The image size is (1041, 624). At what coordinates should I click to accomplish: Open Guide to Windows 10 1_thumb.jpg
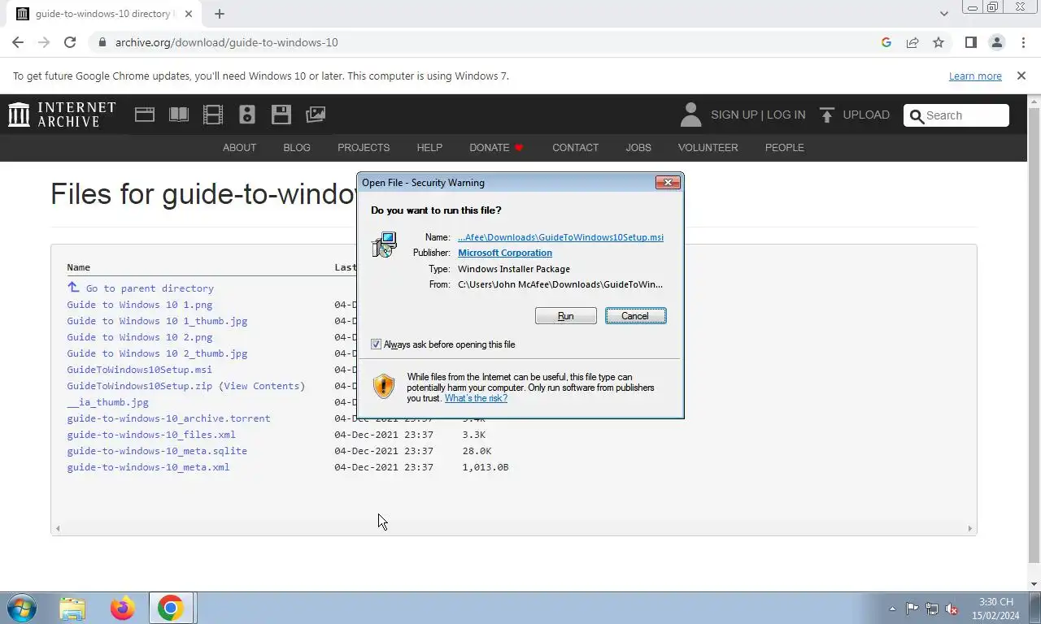pos(157,321)
